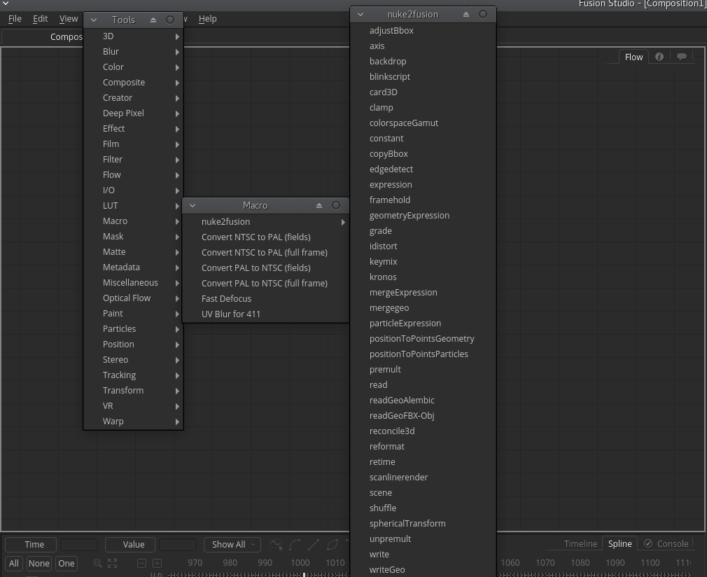Viewport: 707px width, 577px height.
Task: Expand the Particles tools submenu
Action: click(134, 329)
